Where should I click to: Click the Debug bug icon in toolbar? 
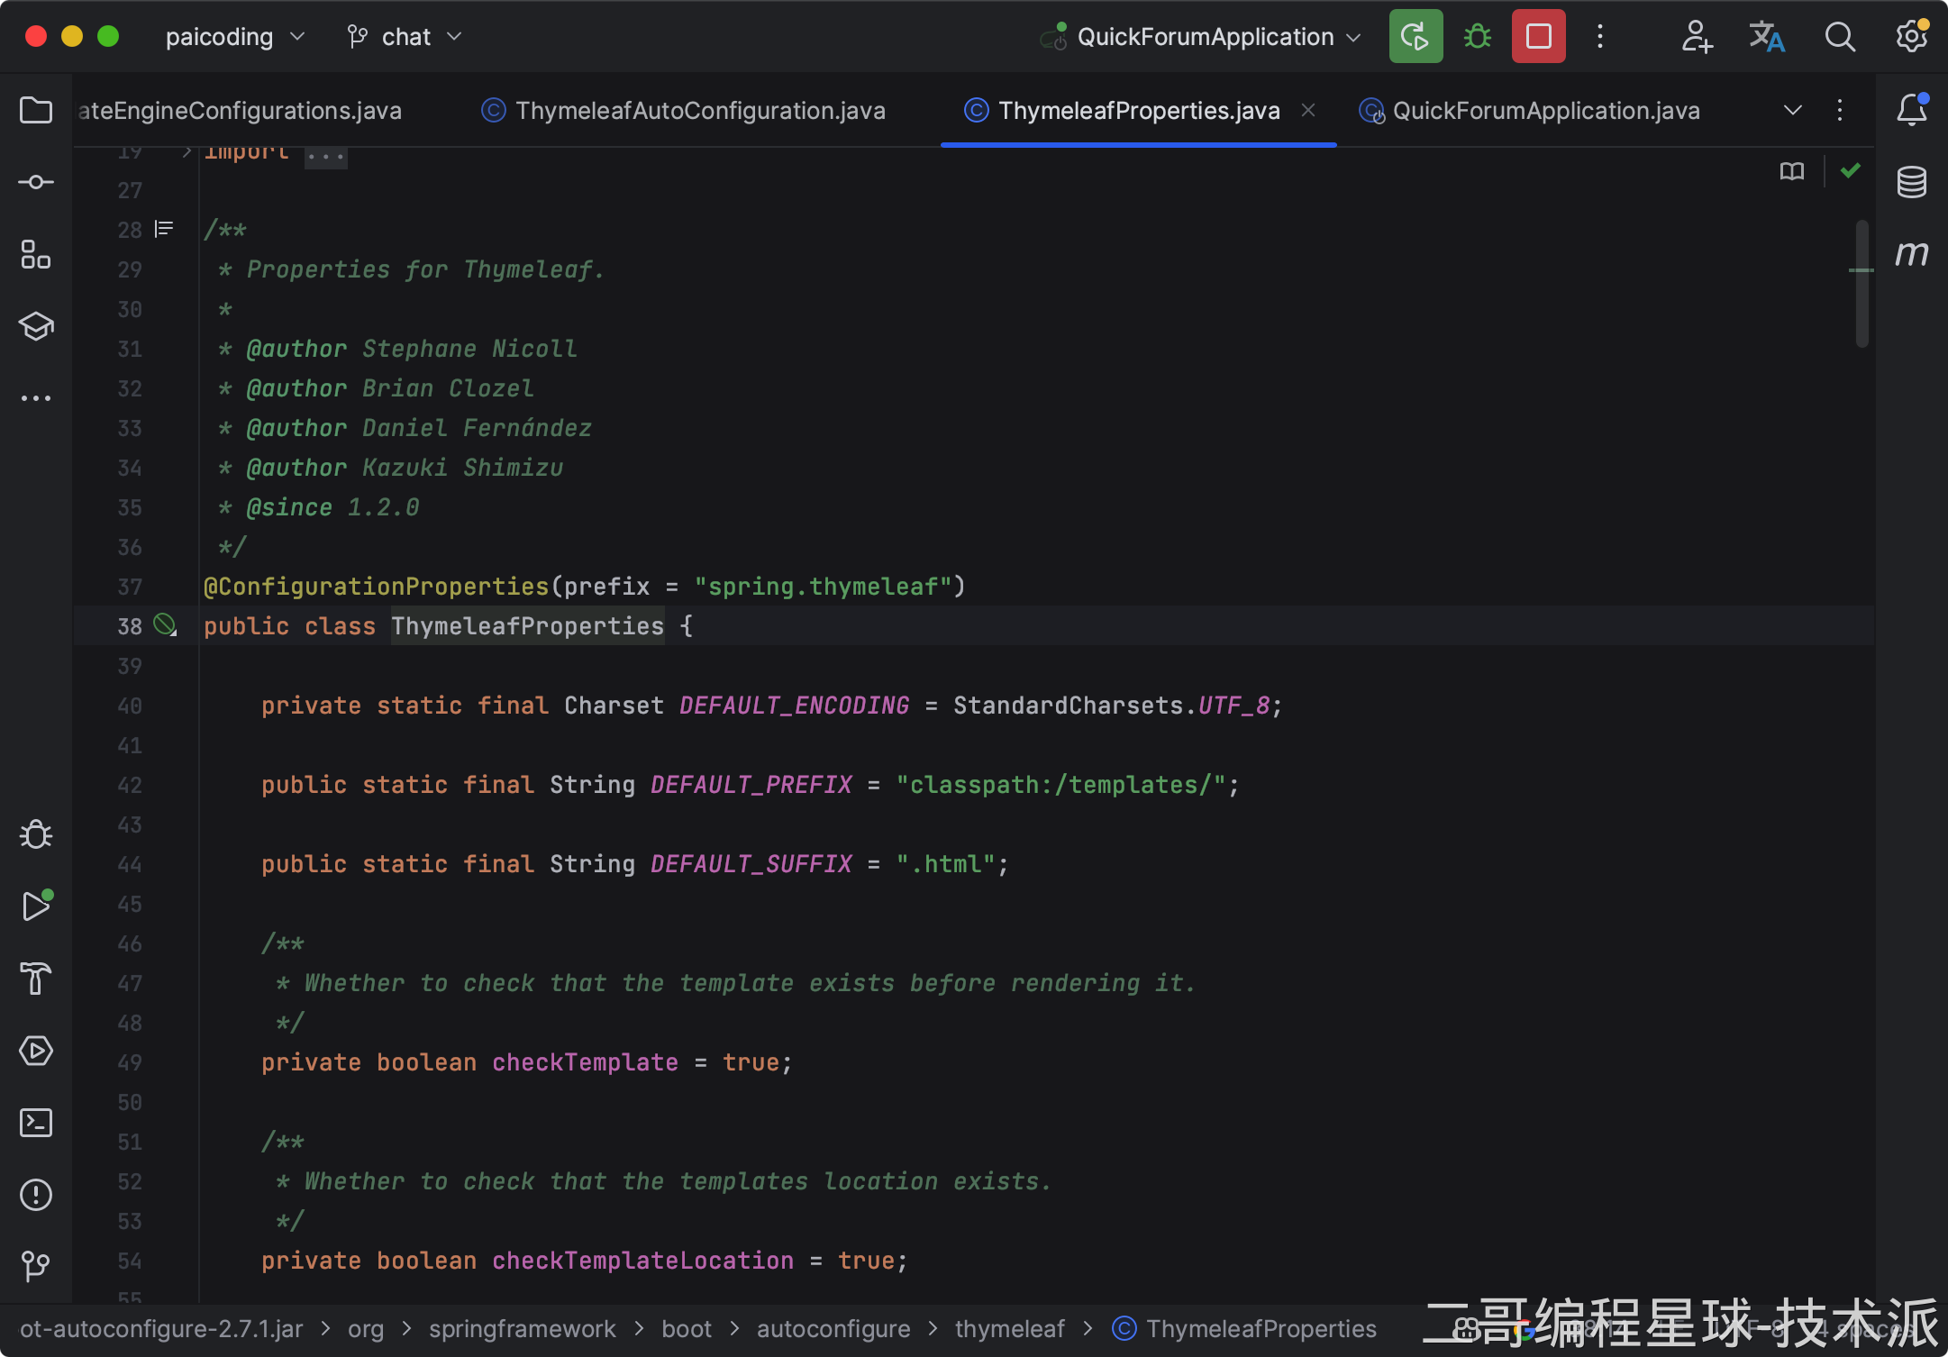(1478, 37)
